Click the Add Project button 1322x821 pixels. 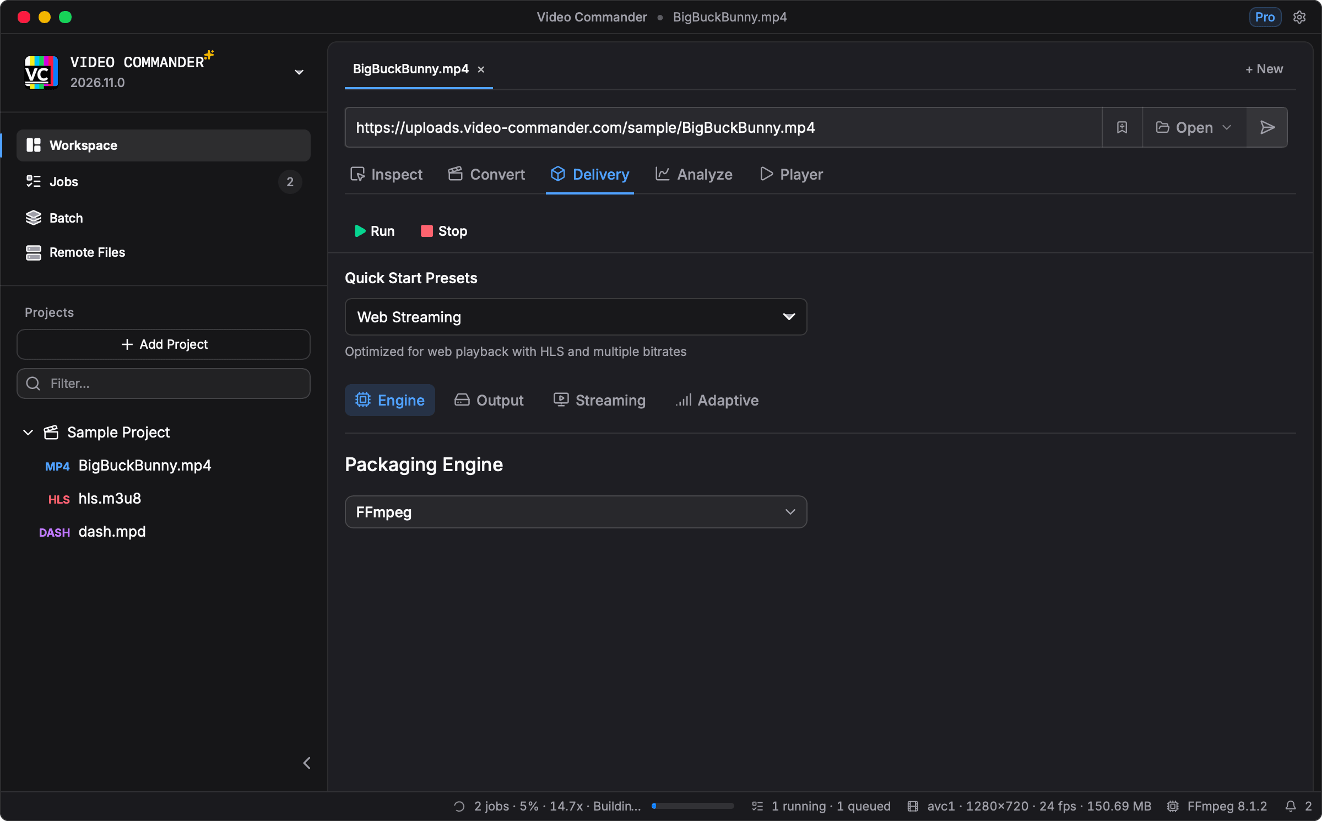tap(164, 344)
